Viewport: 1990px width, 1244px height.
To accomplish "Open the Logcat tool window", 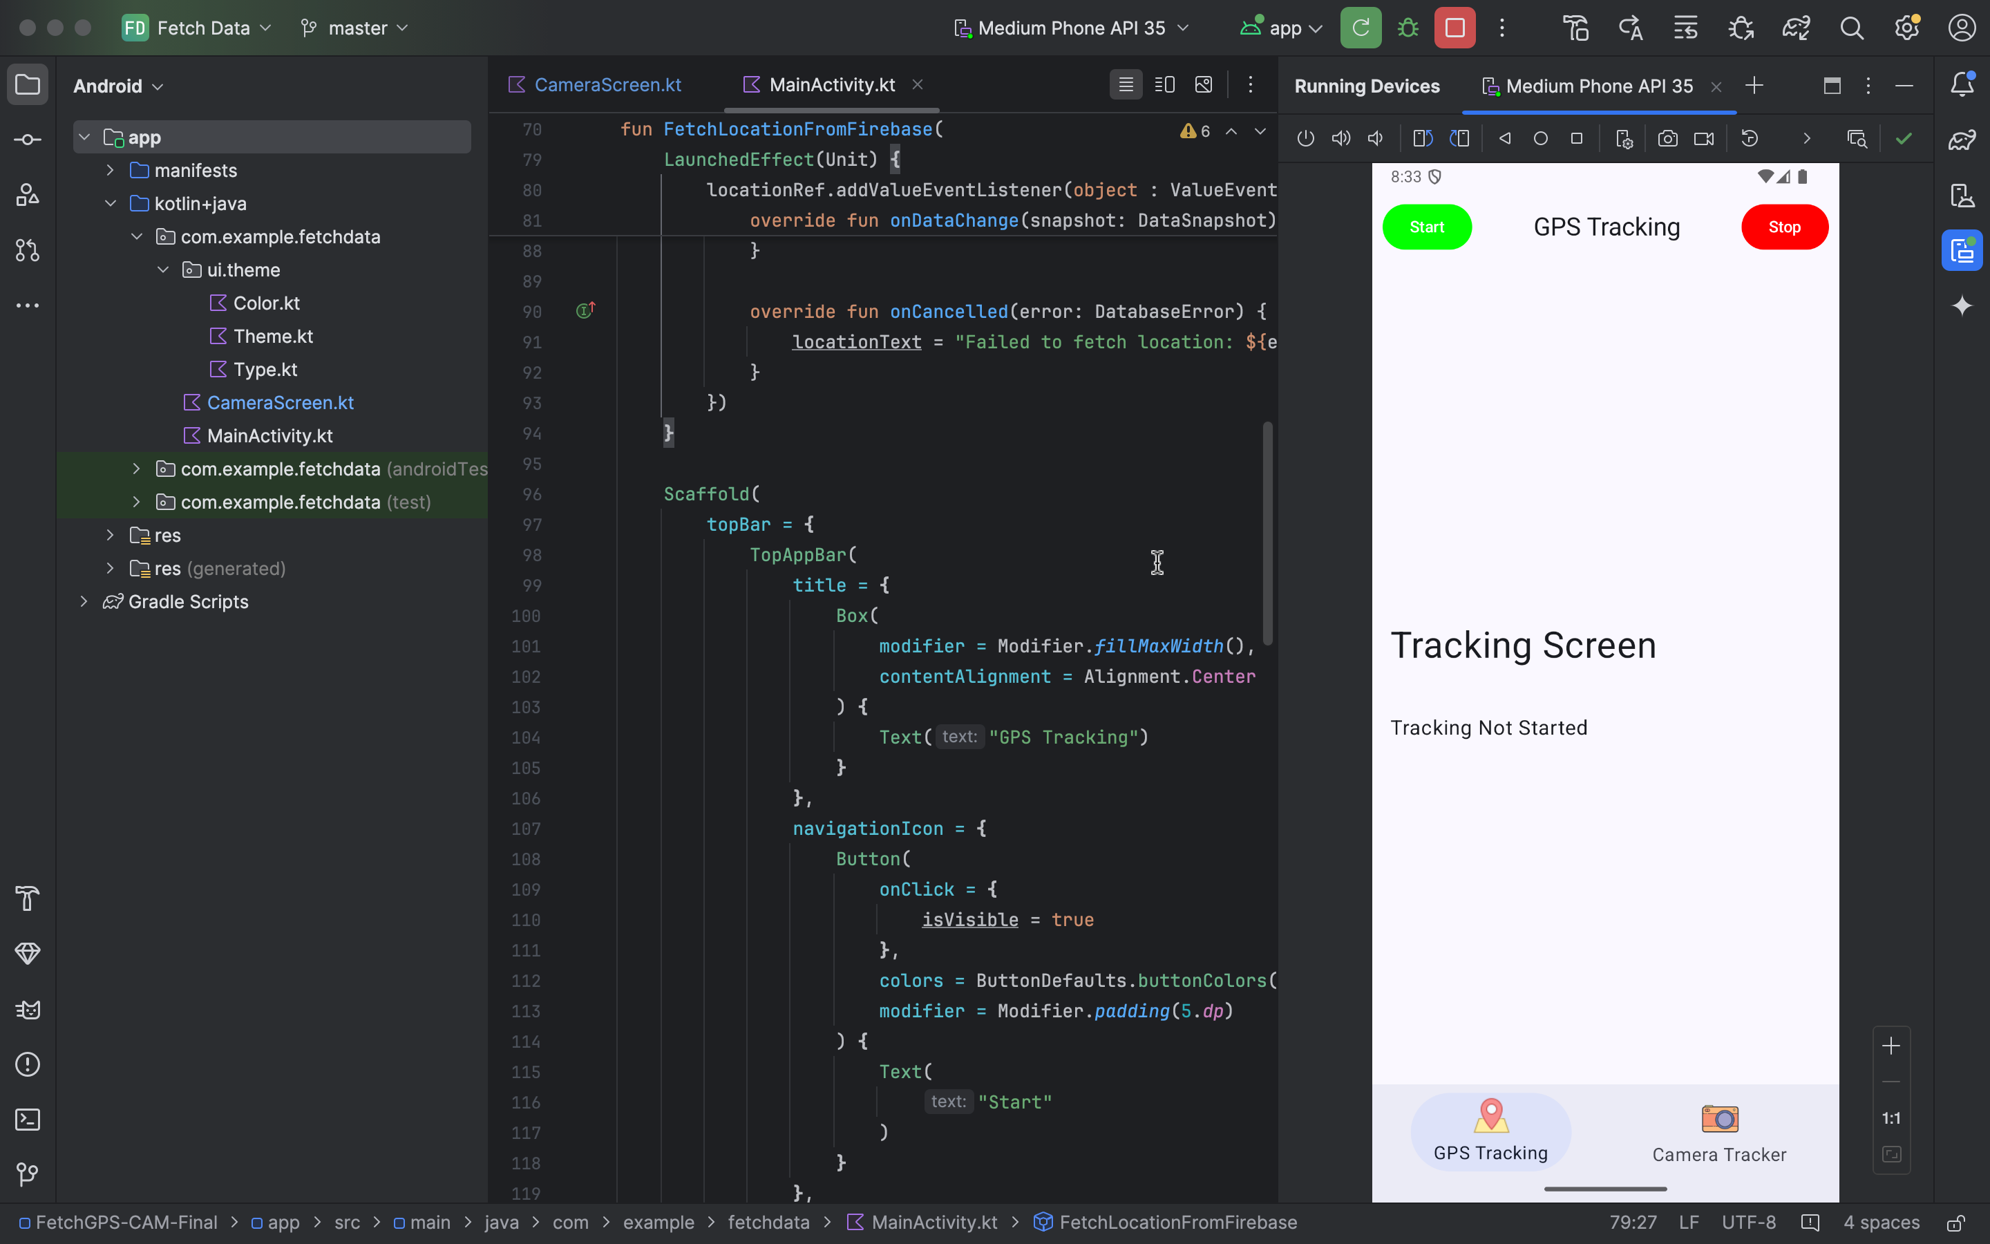I will pos(27,1010).
